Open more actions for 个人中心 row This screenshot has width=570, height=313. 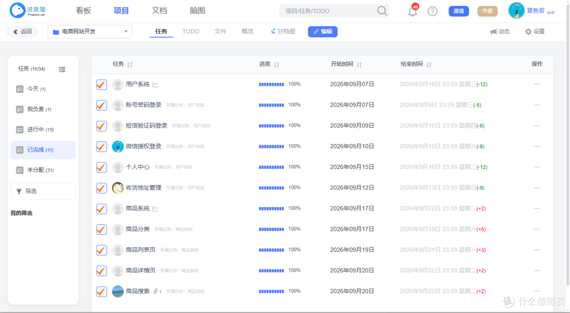(x=537, y=167)
